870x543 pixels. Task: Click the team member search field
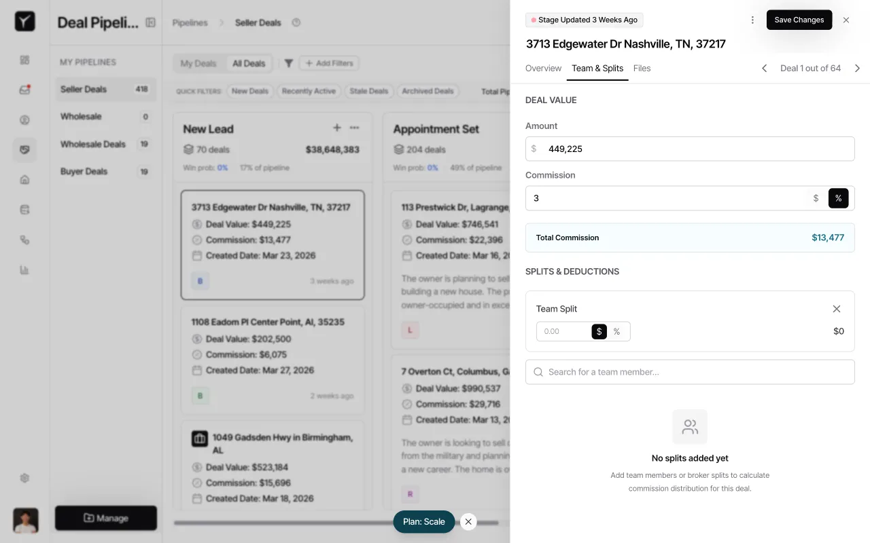pos(690,372)
